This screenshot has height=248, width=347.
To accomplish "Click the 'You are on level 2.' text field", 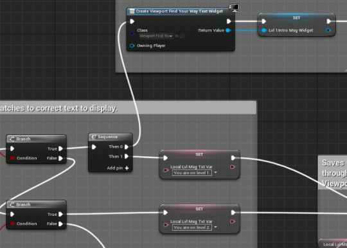I will [x=192, y=227].
